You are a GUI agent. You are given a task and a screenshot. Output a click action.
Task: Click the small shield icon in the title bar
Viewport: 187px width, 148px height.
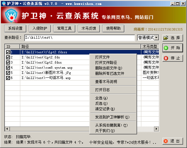coord(4,3)
